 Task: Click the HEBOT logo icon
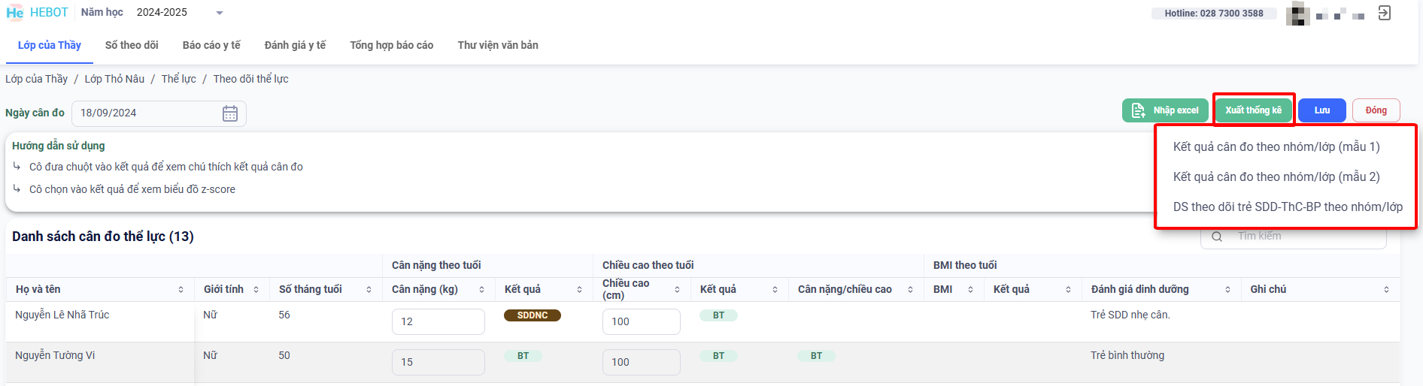pyautogui.click(x=15, y=13)
